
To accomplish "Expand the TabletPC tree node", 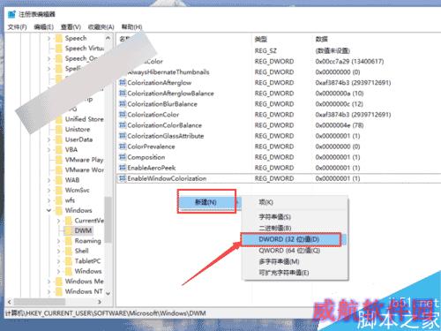I will [x=58, y=261].
